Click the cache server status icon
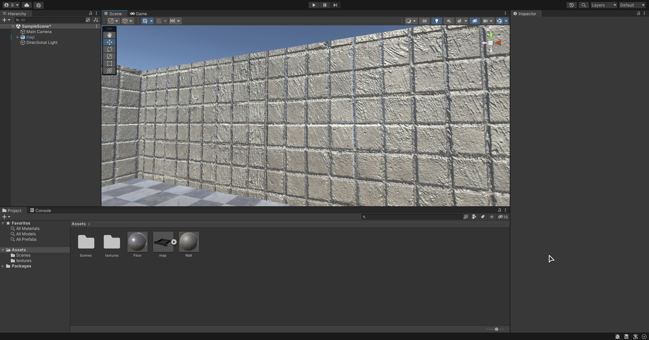 [626, 337]
